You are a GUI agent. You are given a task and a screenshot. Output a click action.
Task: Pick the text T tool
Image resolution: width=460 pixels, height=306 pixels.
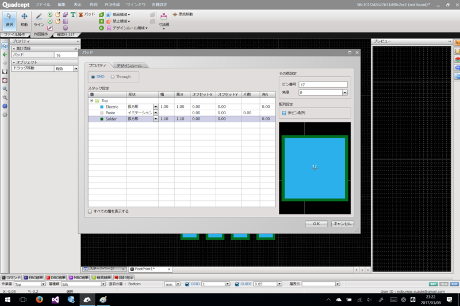(x=73, y=15)
